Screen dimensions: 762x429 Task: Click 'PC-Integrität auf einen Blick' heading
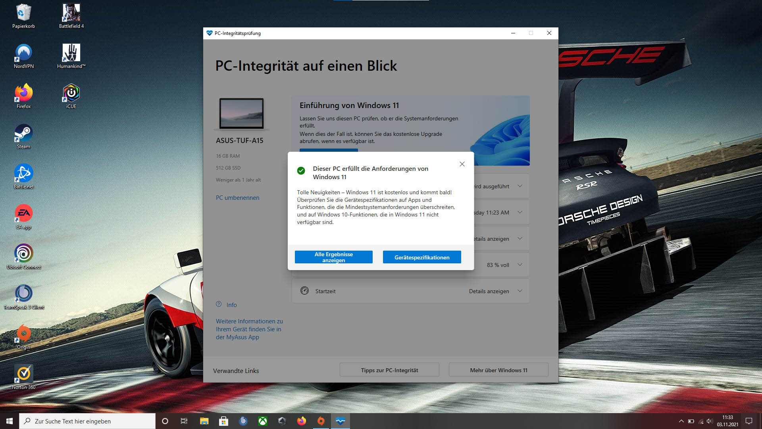(306, 66)
